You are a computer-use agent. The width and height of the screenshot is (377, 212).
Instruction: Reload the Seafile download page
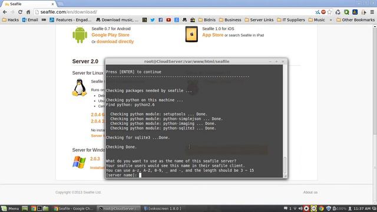click(x=20, y=12)
